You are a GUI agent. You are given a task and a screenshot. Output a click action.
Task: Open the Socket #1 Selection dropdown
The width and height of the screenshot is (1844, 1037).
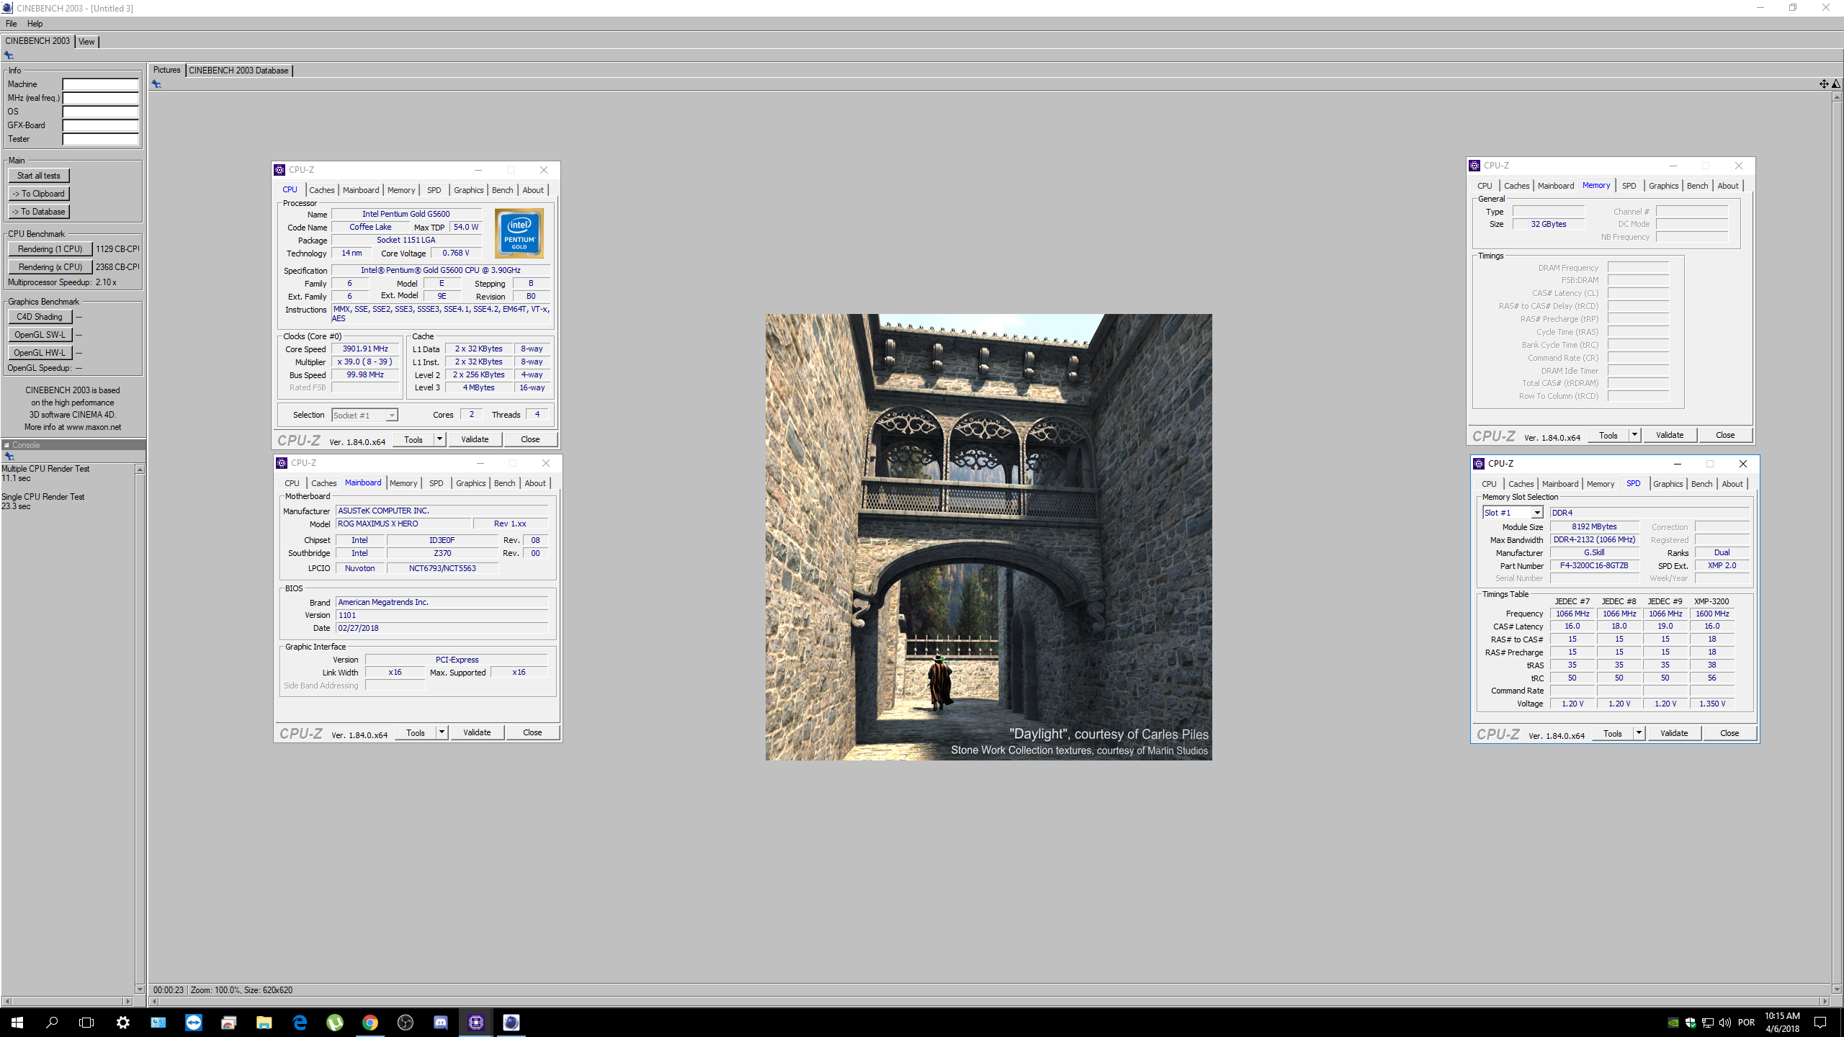coord(364,416)
